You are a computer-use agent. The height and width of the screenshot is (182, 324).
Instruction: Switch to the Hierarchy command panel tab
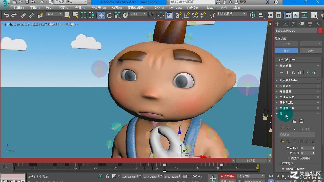[x=294, y=24]
